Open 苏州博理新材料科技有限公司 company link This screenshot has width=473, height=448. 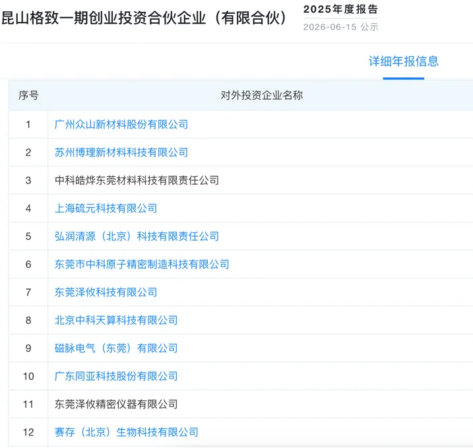point(121,152)
